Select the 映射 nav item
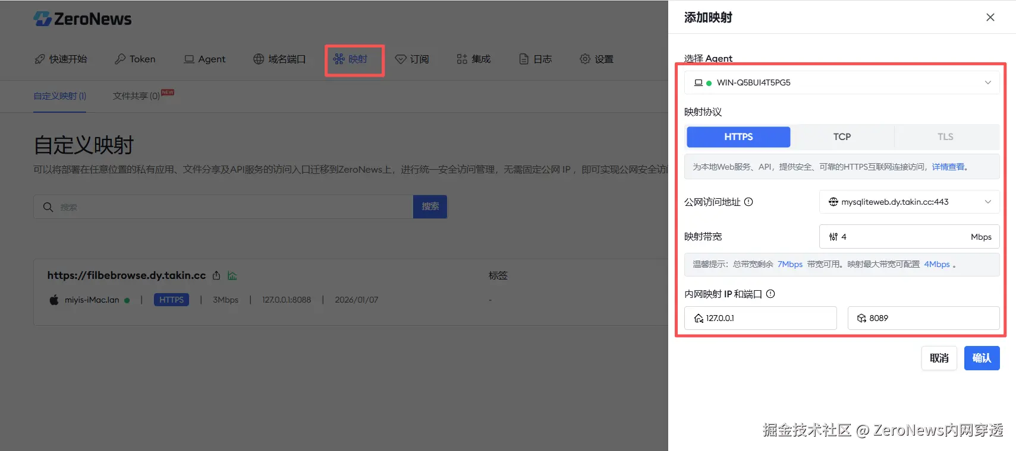The width and height of the screenshot is (1016, 451). (x=350, y=59)
